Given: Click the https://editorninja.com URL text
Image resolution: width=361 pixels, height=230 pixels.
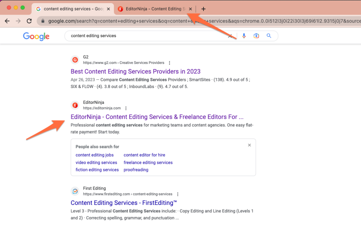Looking at the screenshot, I should 102,108.
